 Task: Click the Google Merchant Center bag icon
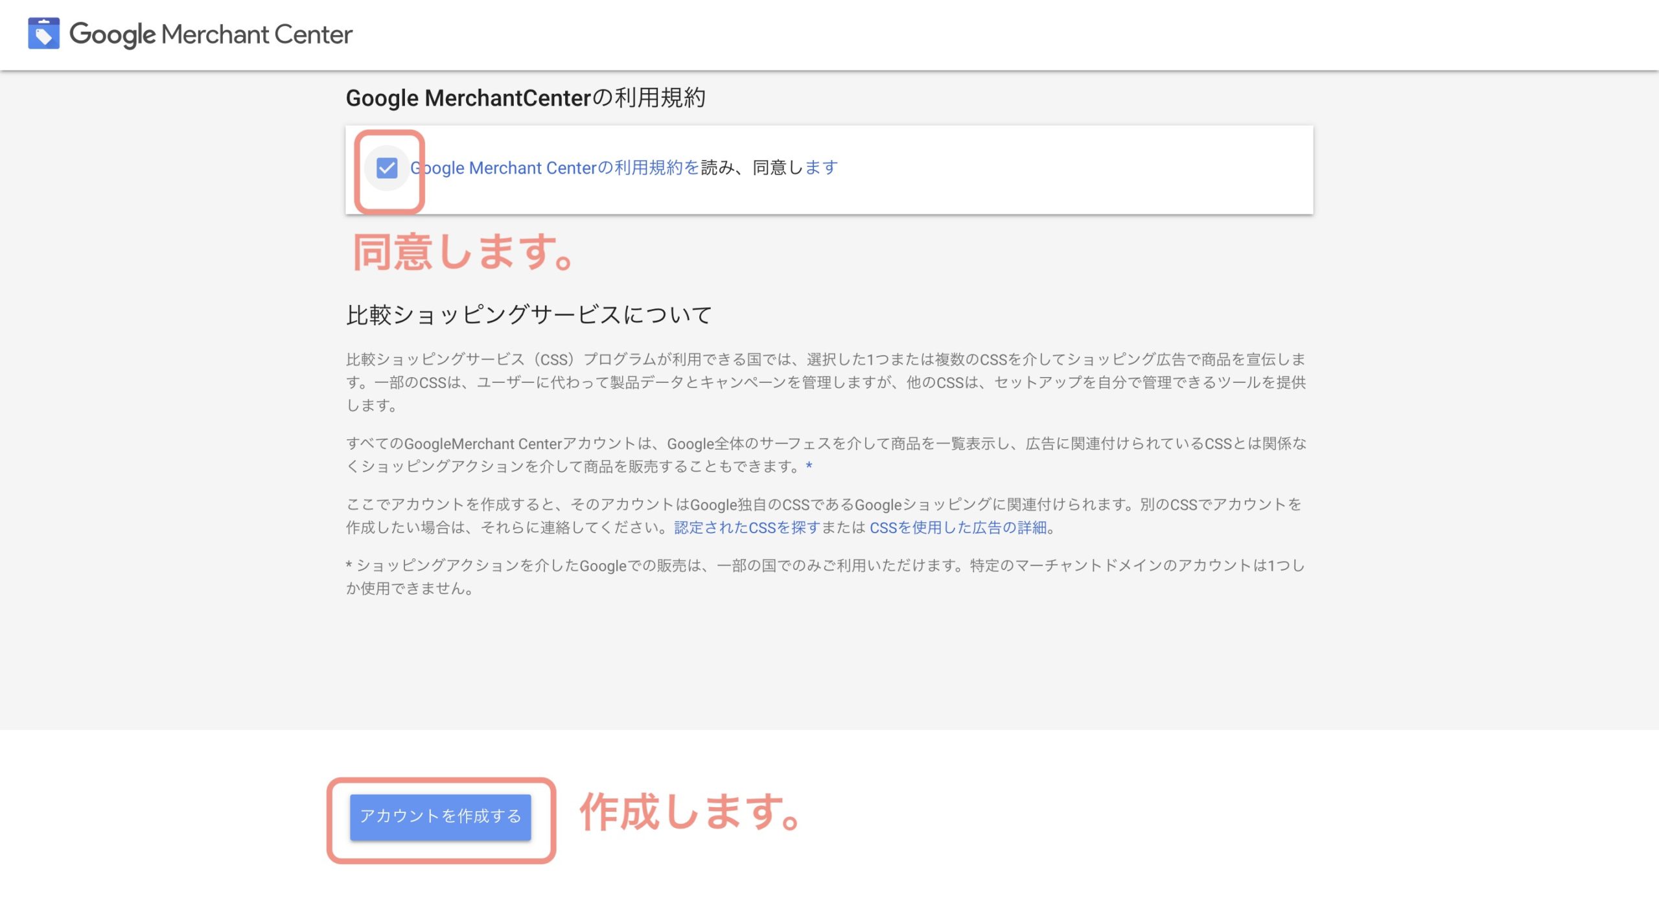coord(43,34)
